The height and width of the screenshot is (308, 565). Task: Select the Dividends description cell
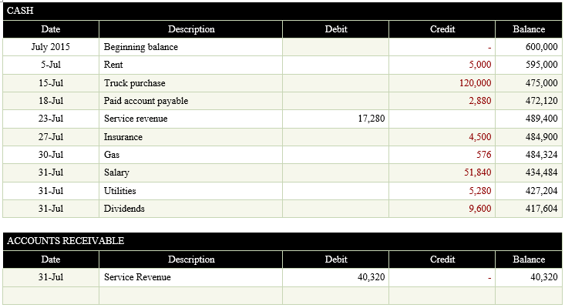coord(190,209)
